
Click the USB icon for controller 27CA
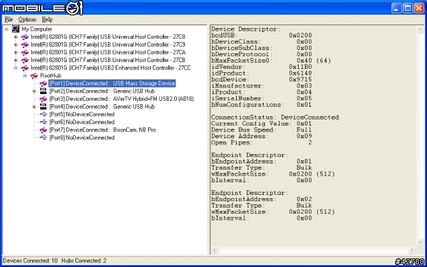click(x=25, y=52)
